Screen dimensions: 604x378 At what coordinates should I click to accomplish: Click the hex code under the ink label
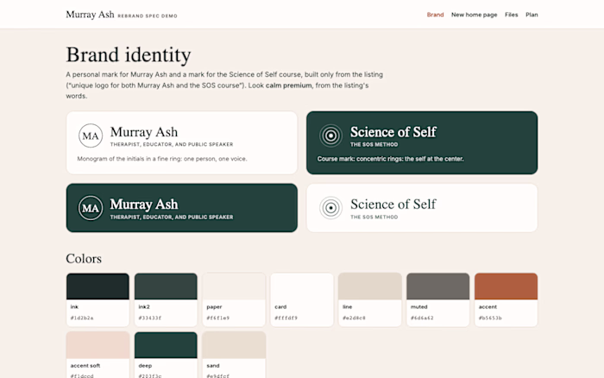82,318
